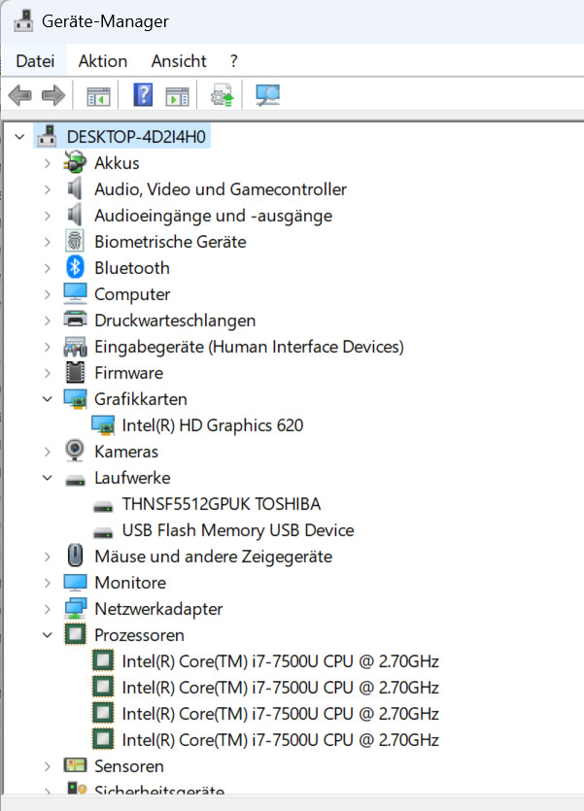Expand the Monitore category
Screen dimensions: 584x811
pos(47,583)
